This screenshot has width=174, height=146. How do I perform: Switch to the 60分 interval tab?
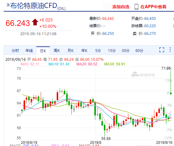click(139, 51)
